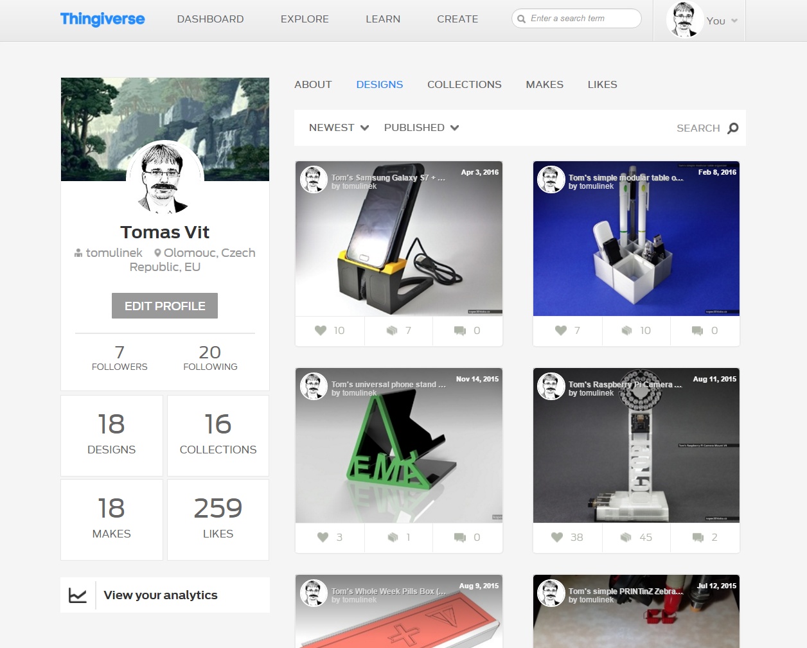Open the Newest sort dropdown
Image resolution: width=807 pixels, height=648 pixels.
339,128
